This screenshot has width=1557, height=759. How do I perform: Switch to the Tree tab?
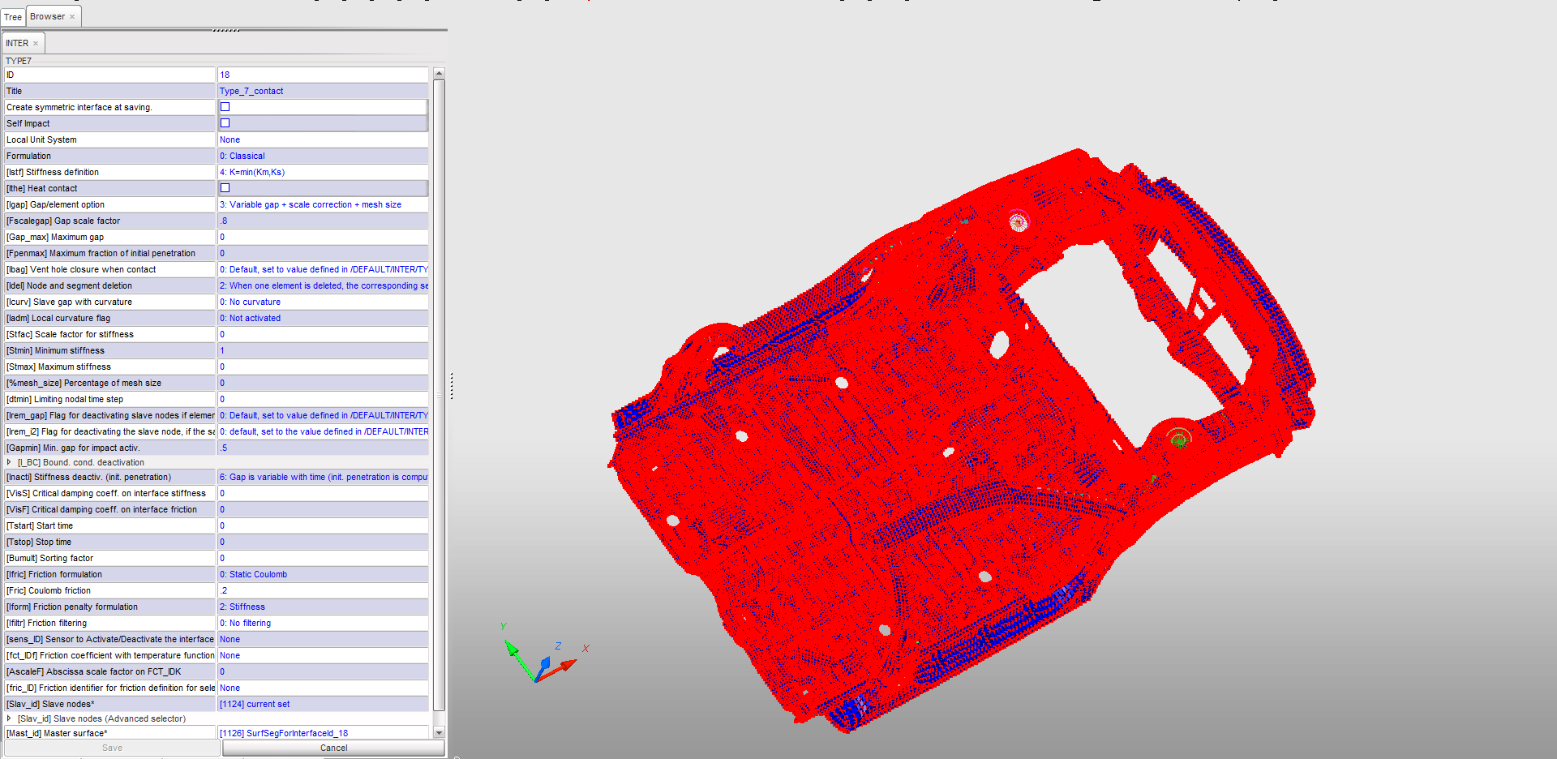point(13,17)
